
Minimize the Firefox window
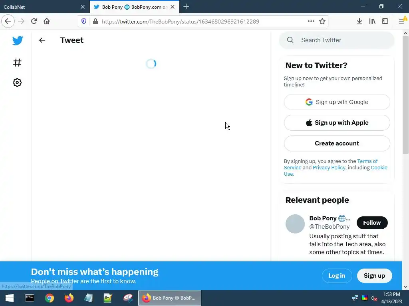click(x=363, y=6)
